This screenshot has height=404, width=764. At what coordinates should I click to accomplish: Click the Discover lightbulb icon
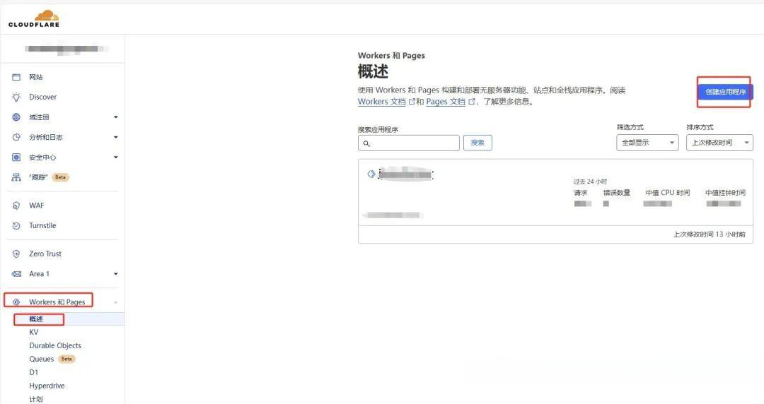[x=16, y=97]
